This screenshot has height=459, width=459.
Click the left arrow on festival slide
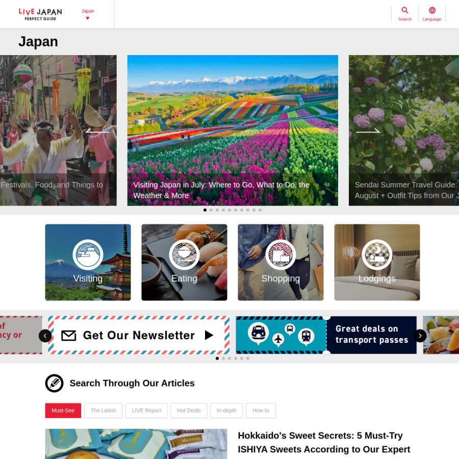coord(97,131)
